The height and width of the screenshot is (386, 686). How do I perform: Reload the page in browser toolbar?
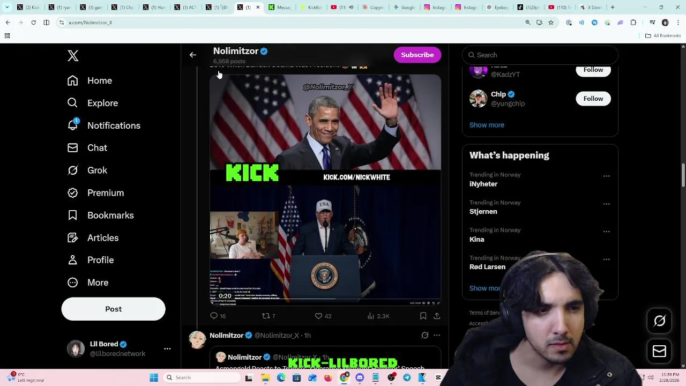pos(33,23)
